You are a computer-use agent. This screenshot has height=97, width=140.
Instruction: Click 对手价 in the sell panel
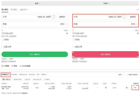(x=133, y=17)
